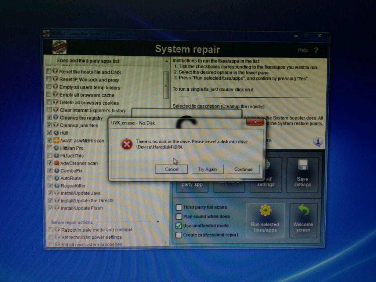
Task: Click the HiJackThis app icon
Action: tap(56, 155)
